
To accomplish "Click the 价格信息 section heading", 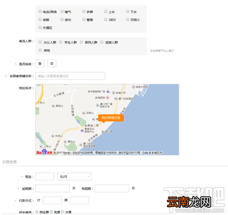I will [10, 162].
